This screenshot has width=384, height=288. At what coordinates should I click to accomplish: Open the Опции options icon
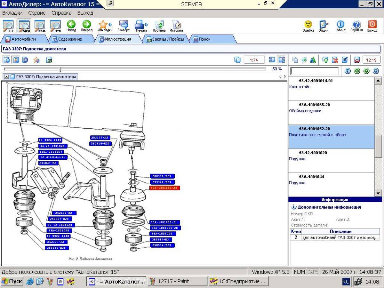coord(324,26)
